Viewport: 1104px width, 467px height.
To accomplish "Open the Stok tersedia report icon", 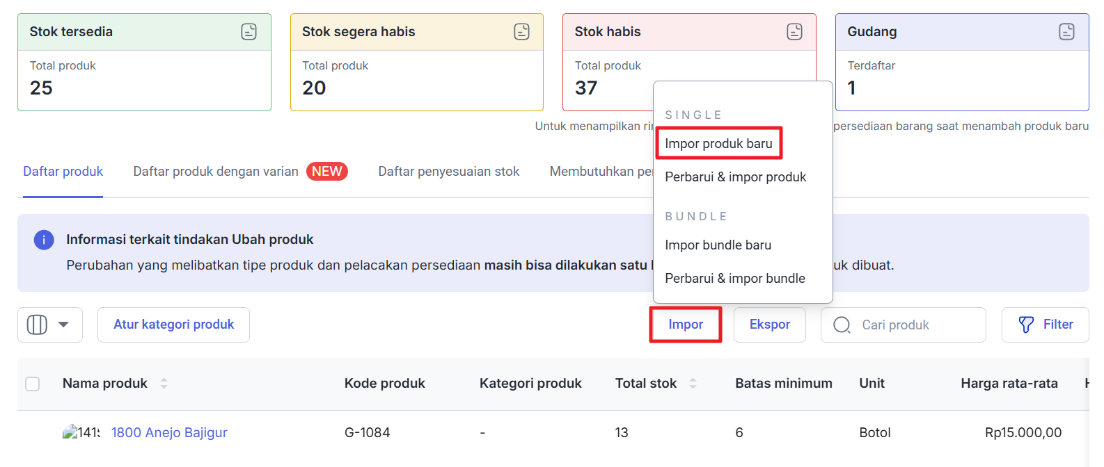I will pos(249,31).
